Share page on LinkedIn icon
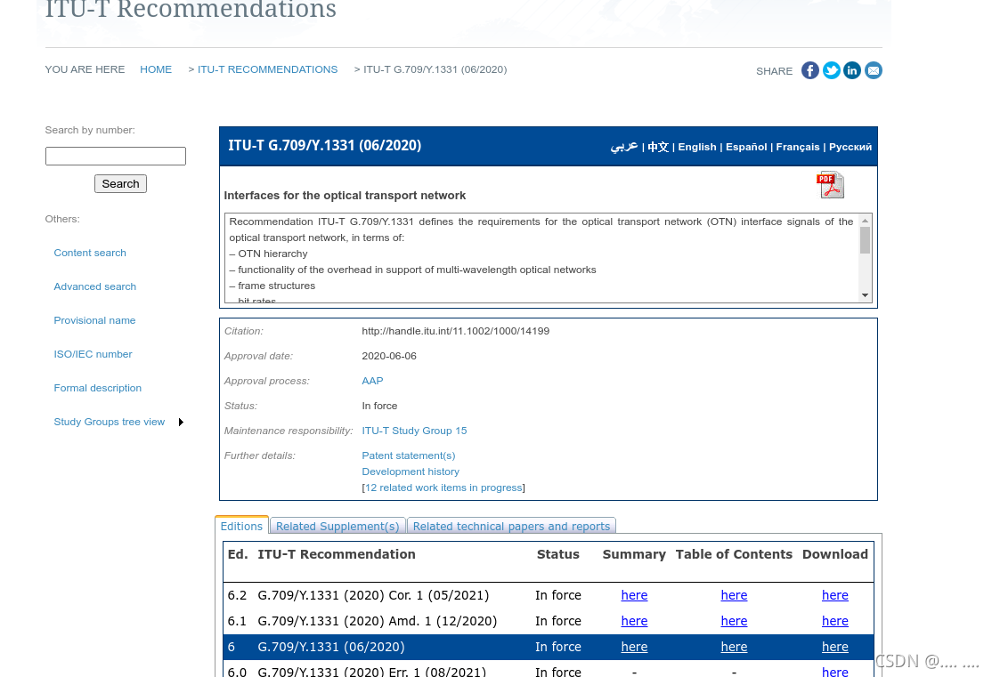 [x=852, y=70]
